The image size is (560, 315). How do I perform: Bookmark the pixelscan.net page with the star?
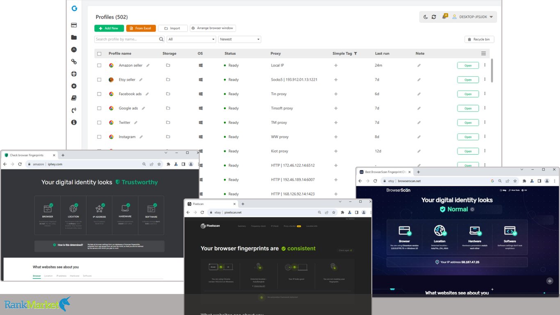[334, 212]
